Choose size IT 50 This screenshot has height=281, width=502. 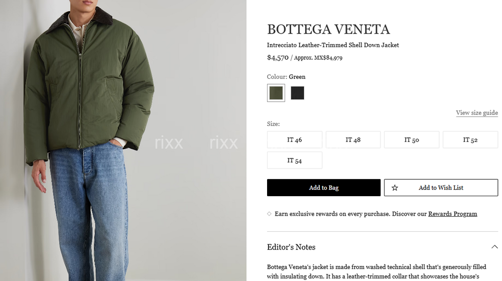tap(412, 140)
